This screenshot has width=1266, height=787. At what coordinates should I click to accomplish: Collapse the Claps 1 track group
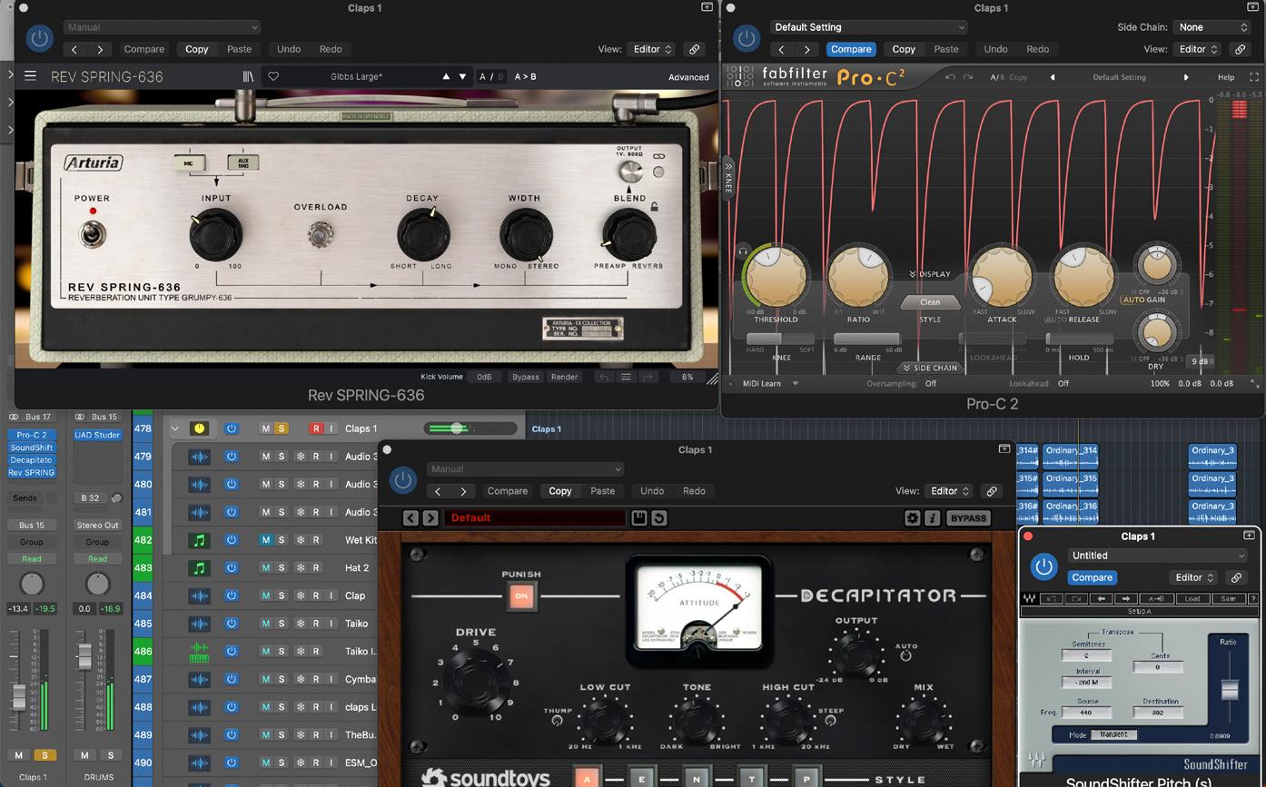pos(175,428)
